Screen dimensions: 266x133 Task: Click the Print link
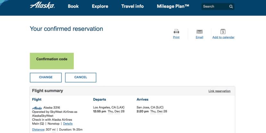pos(176,37)
